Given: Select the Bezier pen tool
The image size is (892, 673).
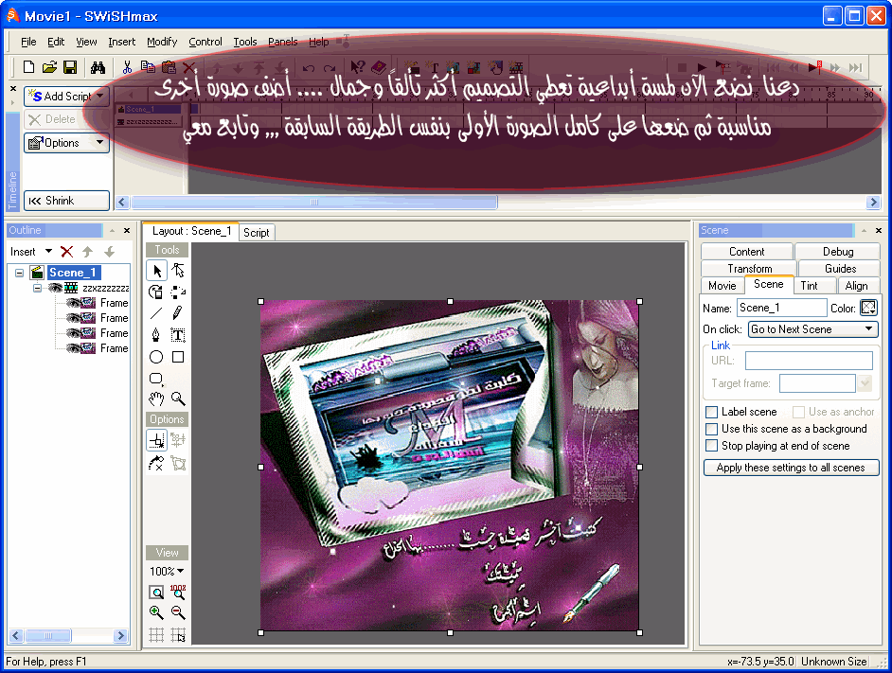Looking at the screenshot, I should pyautogui.click(x=156, y=335).
